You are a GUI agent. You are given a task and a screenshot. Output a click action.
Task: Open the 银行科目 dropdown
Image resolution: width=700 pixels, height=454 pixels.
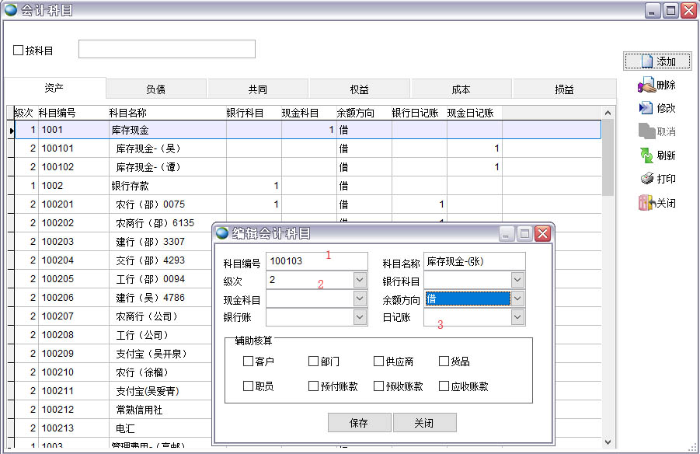(x=518, y=280)
